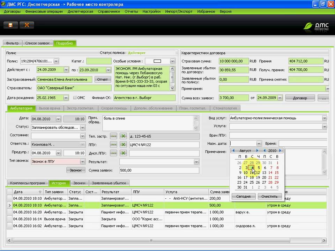335x251 pixels.
Task: Clear the ЛПУ field with green X
Action: click(123, 145)
